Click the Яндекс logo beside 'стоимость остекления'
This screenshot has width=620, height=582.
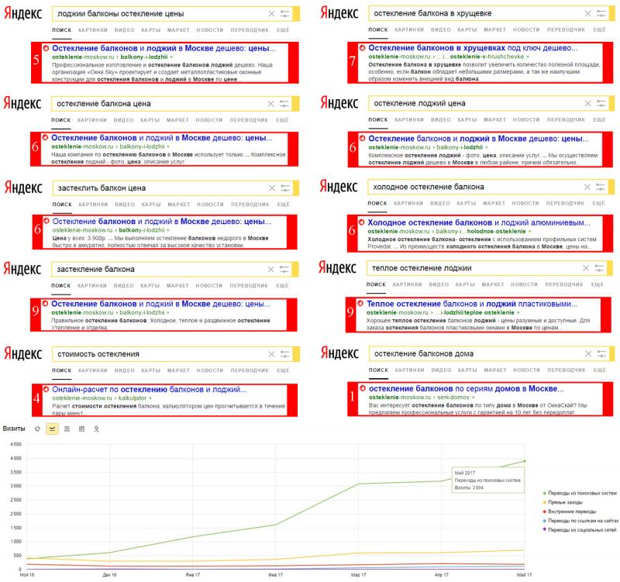[23, 353]
